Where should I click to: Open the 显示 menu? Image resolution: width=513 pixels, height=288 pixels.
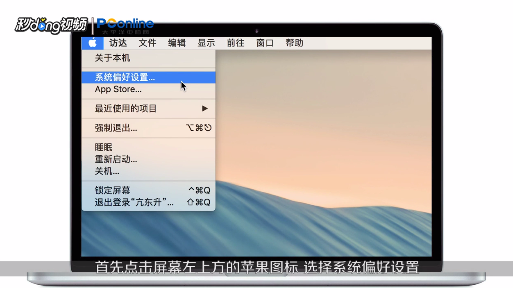(206, 43)
